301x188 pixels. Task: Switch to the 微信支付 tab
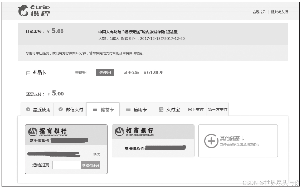pos(70,110)
